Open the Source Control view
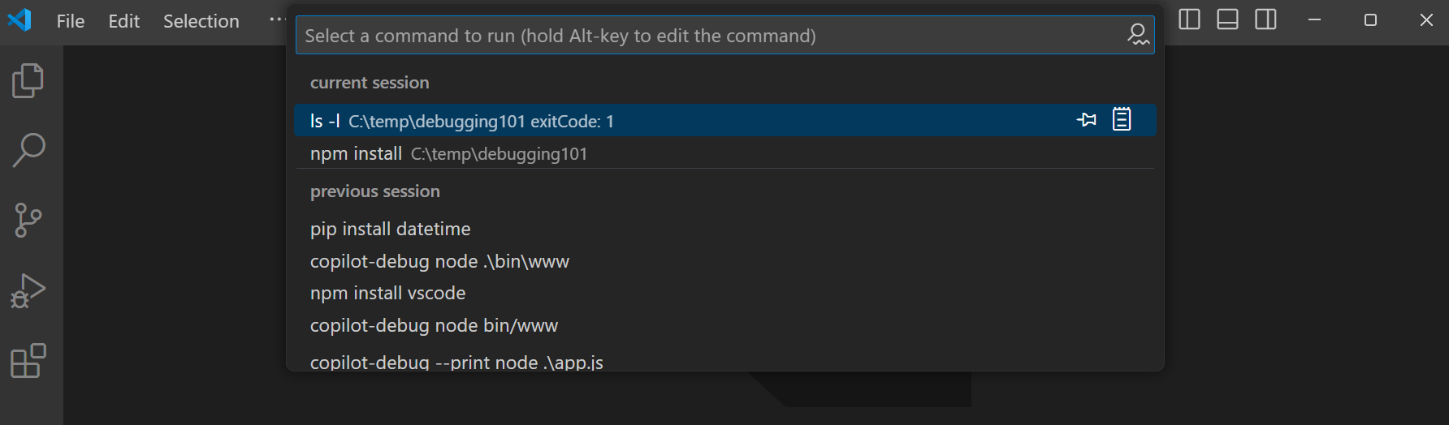 point(28,220)
